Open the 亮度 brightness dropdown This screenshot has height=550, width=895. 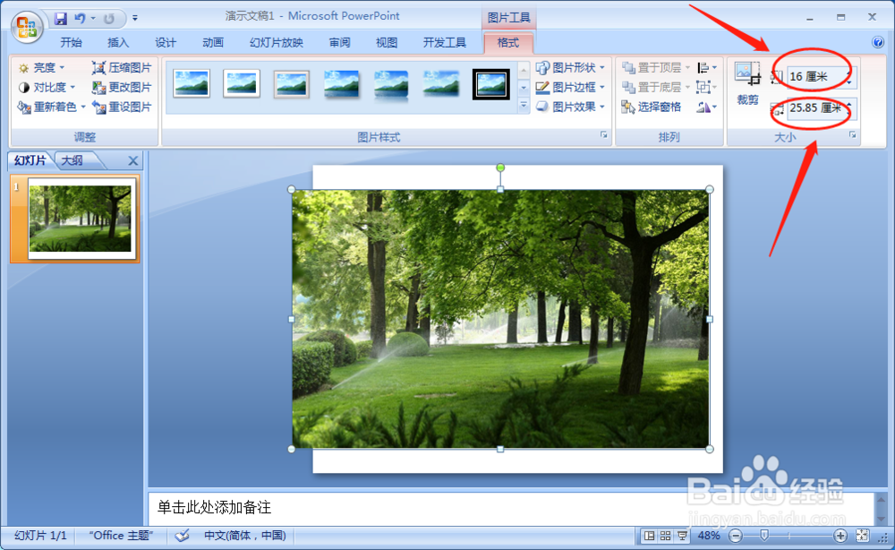coord(42,68)
